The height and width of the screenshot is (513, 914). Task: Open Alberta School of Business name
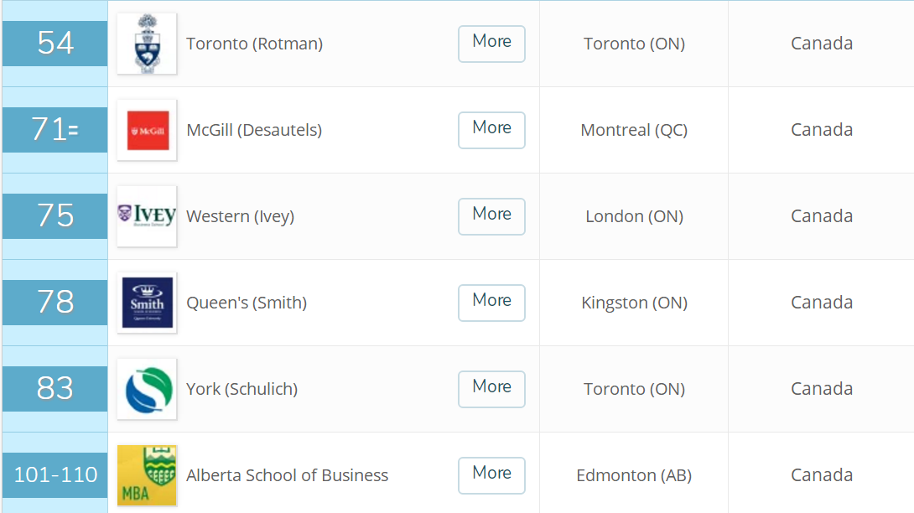coord(287,476)
